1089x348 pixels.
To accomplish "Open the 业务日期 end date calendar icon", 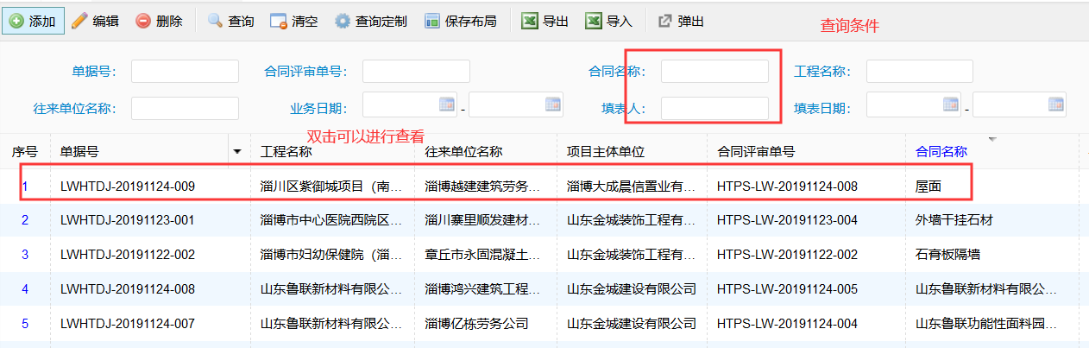I will pyautogui.click(x=553, y=104).
